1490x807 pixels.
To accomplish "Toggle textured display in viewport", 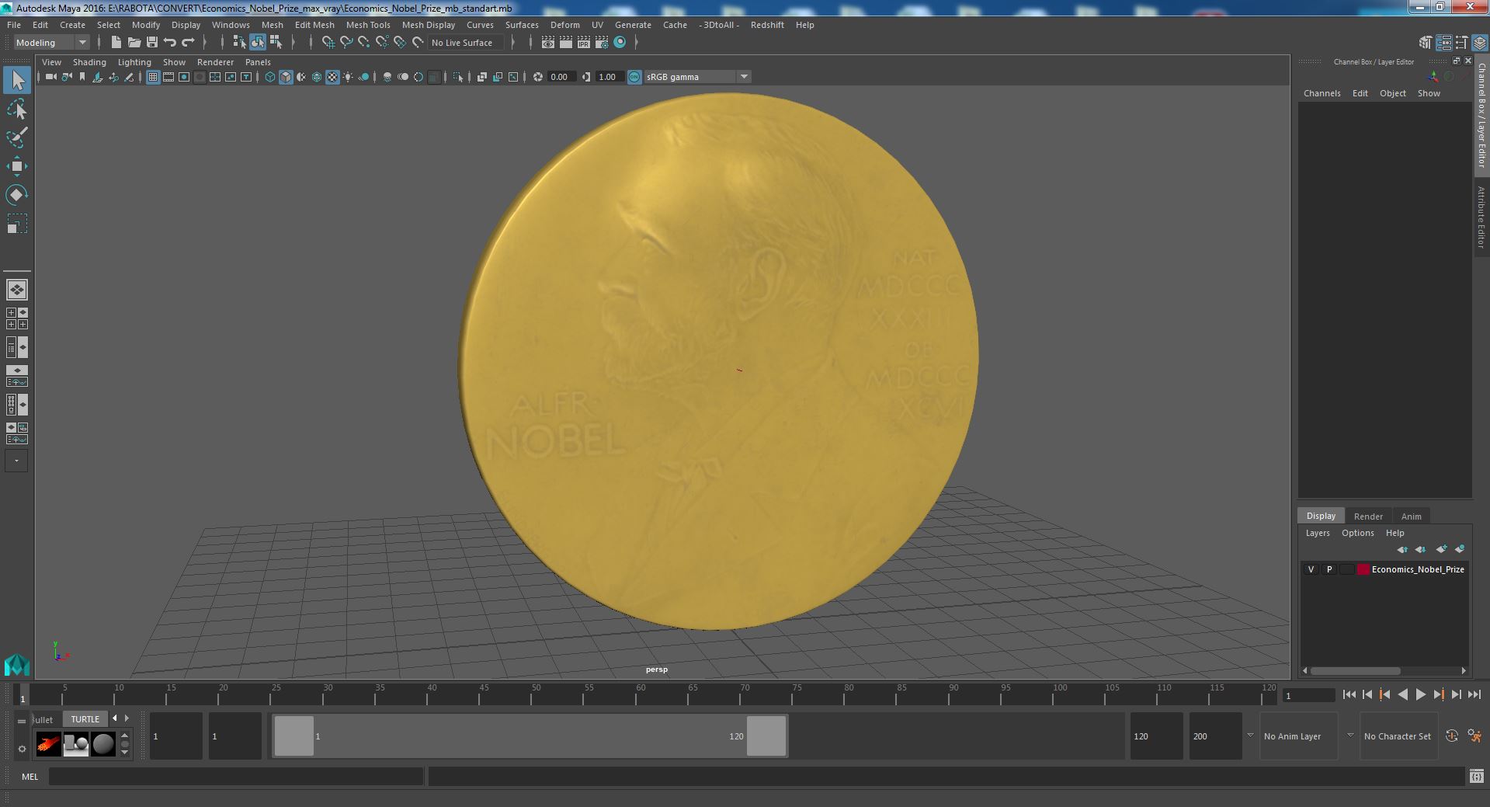I will tap(332, 77).
